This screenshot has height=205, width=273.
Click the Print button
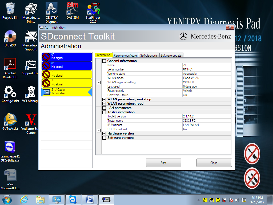point(163,163)
